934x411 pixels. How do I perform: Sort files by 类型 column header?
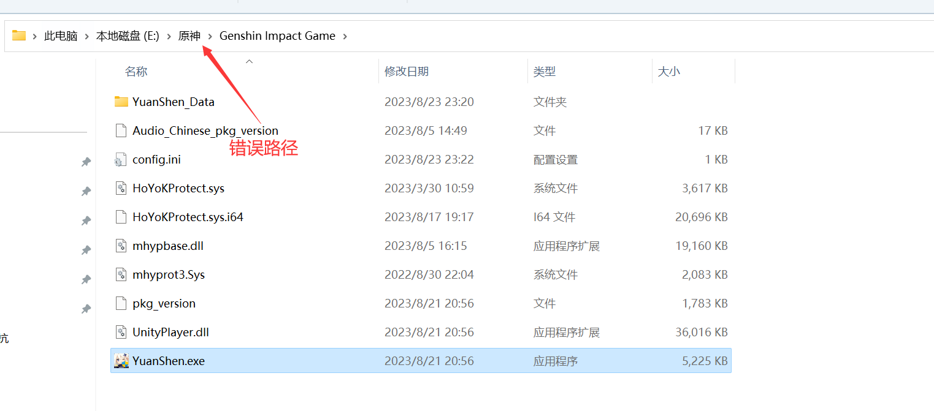coord(544,72)
